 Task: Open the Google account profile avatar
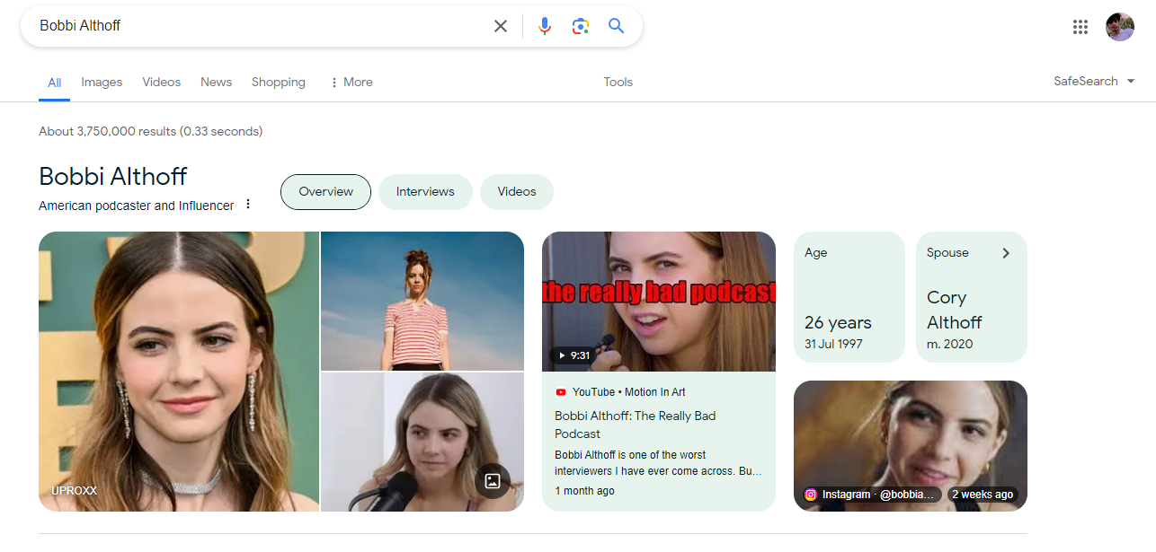point(1120,27)
